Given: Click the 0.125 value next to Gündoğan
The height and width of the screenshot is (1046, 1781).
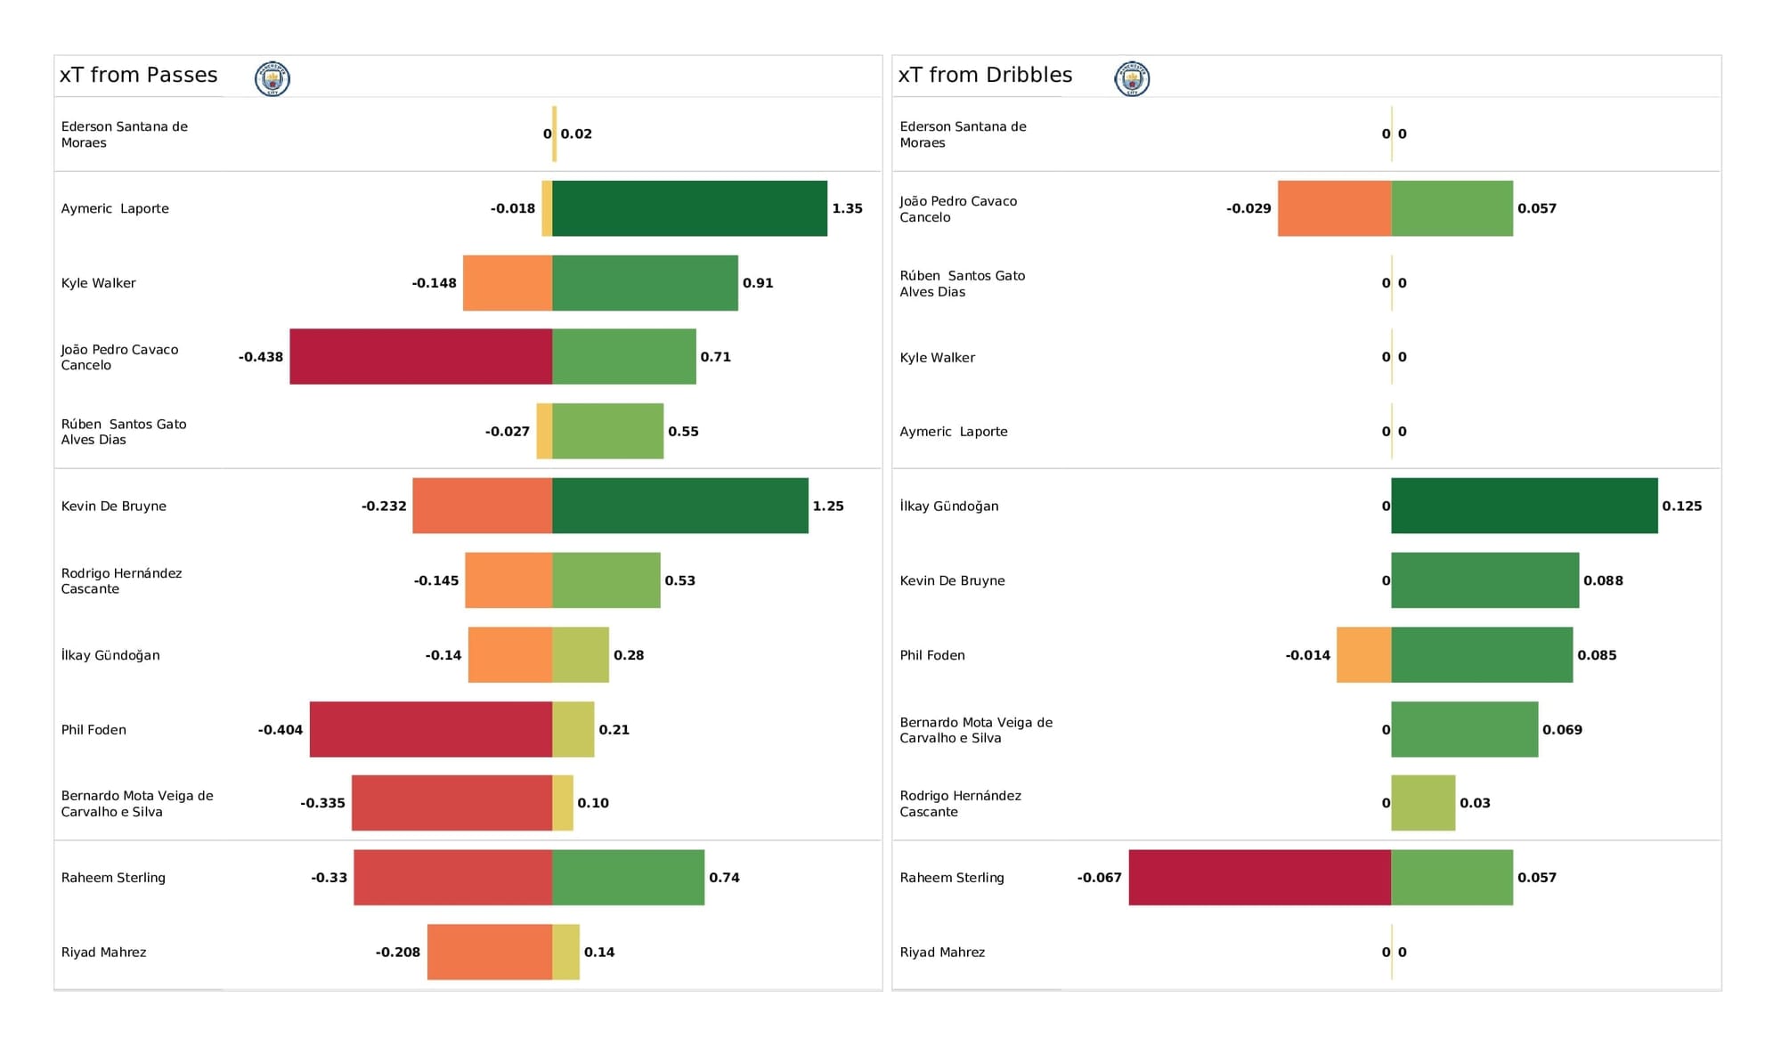Looking at the screenshot, I should [1682, 506].
